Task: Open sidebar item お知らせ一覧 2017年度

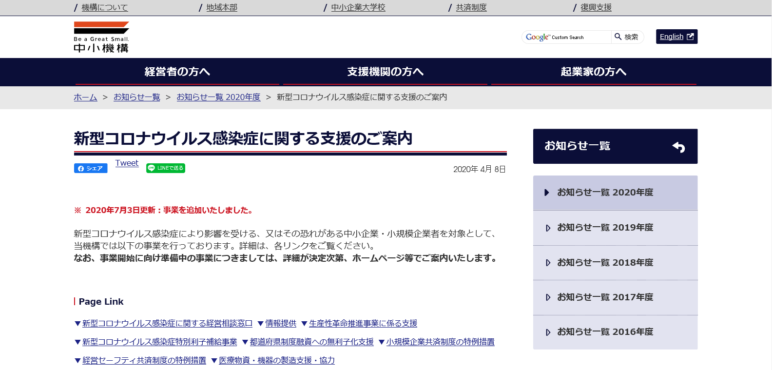Action: [x=615, y=297]
